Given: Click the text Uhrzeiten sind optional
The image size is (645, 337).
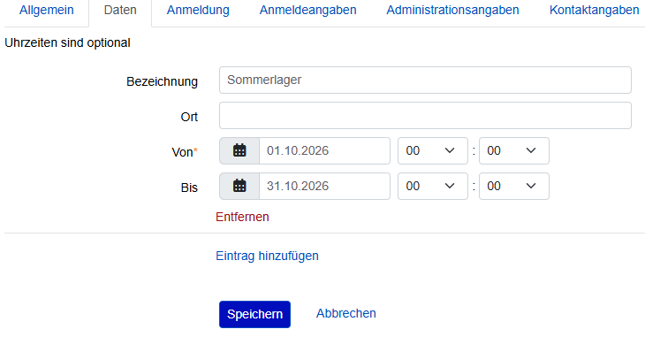Looking at the screenshot, I should [67, 42].
